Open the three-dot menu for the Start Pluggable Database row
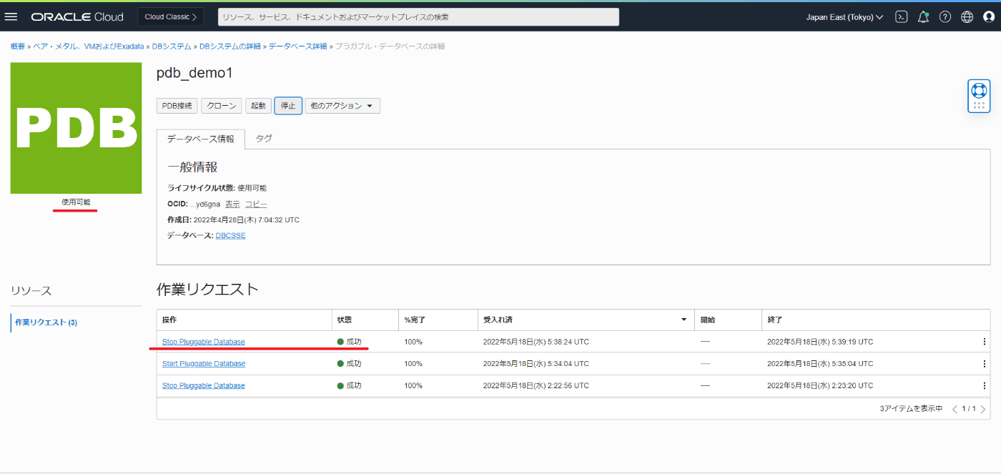The height and width of the screenshot is (474, 1001). pos(984,364)
